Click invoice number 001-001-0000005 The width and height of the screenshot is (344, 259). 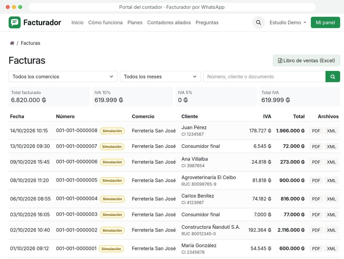(x=77, y=180)
